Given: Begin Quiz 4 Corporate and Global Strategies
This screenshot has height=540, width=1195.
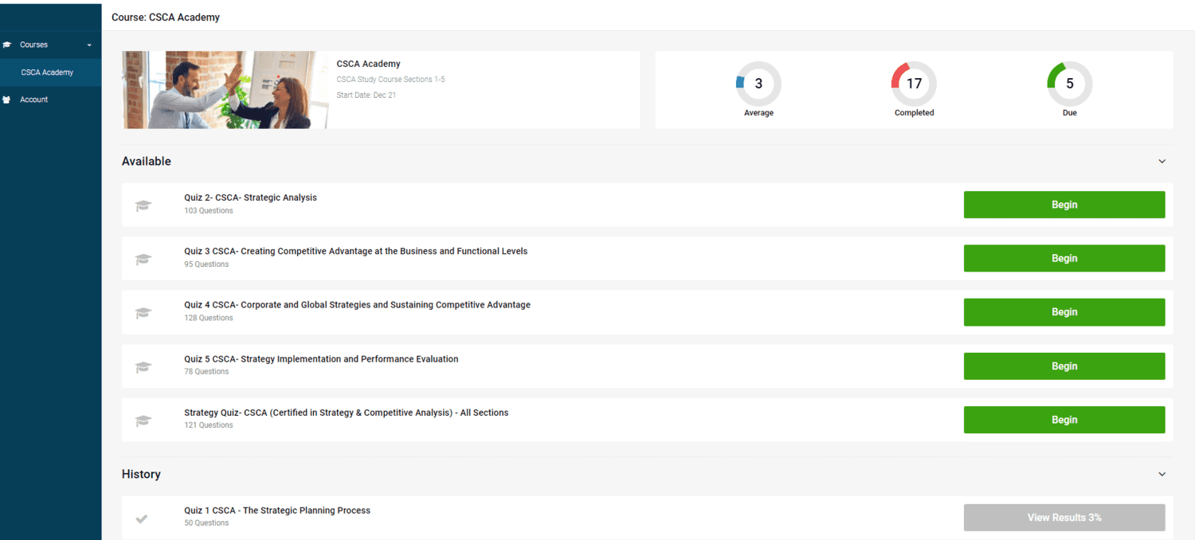Looking at the screenshot, I should (x=1064, y=312).
